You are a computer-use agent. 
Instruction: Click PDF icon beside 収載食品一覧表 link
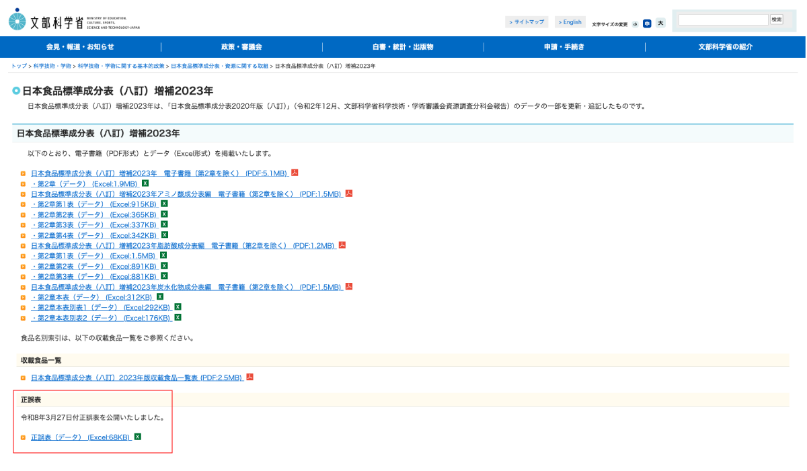coord(249,377)
